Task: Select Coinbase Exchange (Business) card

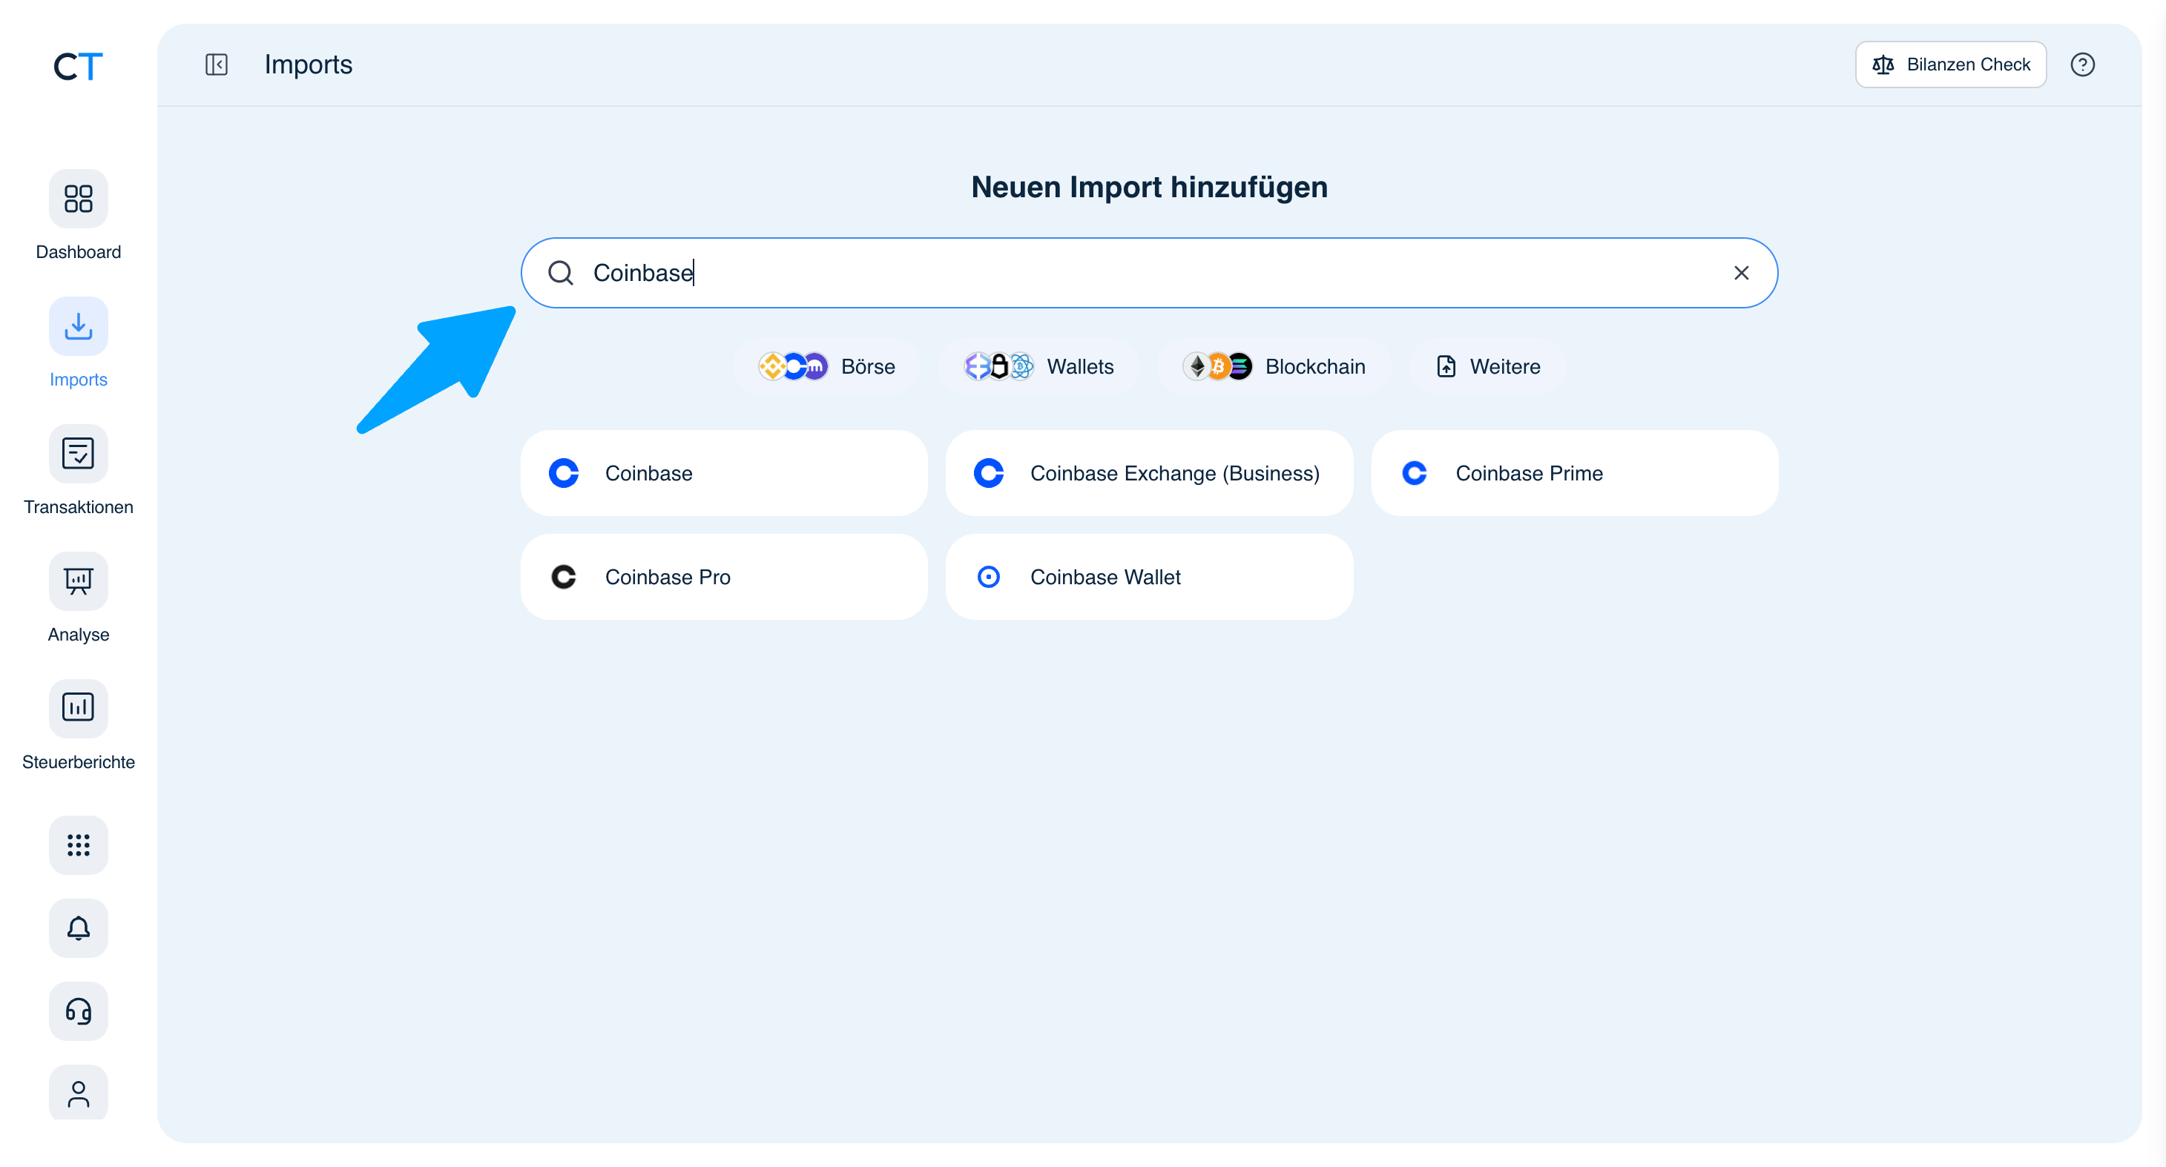Action: coord(1150,473)
